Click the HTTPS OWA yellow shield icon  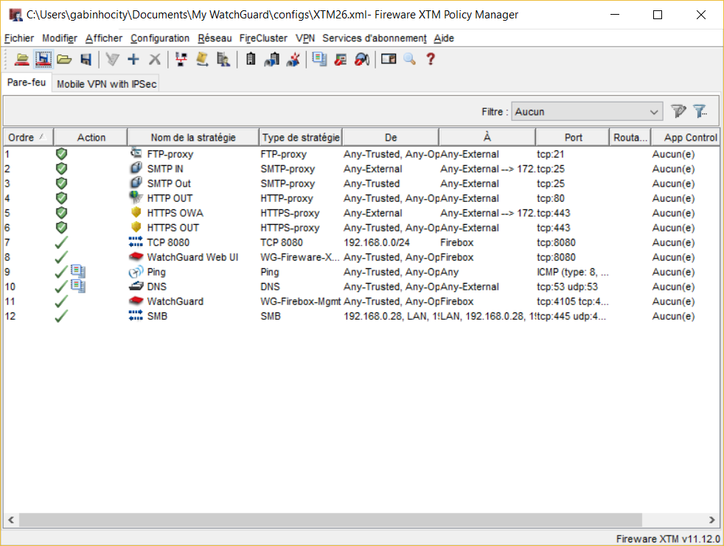[136, 212]
